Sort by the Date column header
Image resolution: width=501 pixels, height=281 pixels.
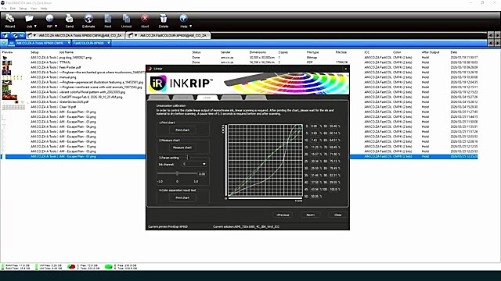click(x=454, y=52)
